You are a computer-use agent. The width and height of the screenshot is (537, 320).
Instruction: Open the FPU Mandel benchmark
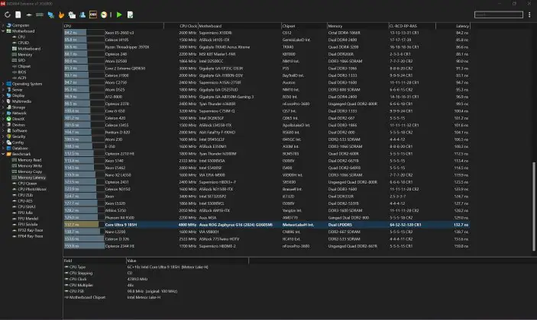[x=27, y=218]
